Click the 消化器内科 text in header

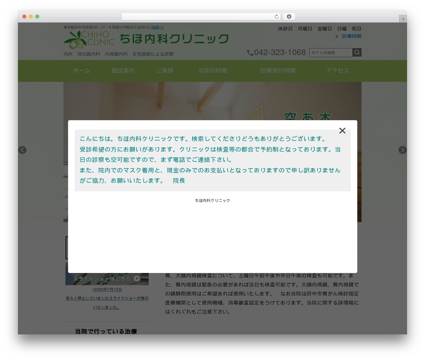(89, 54)
